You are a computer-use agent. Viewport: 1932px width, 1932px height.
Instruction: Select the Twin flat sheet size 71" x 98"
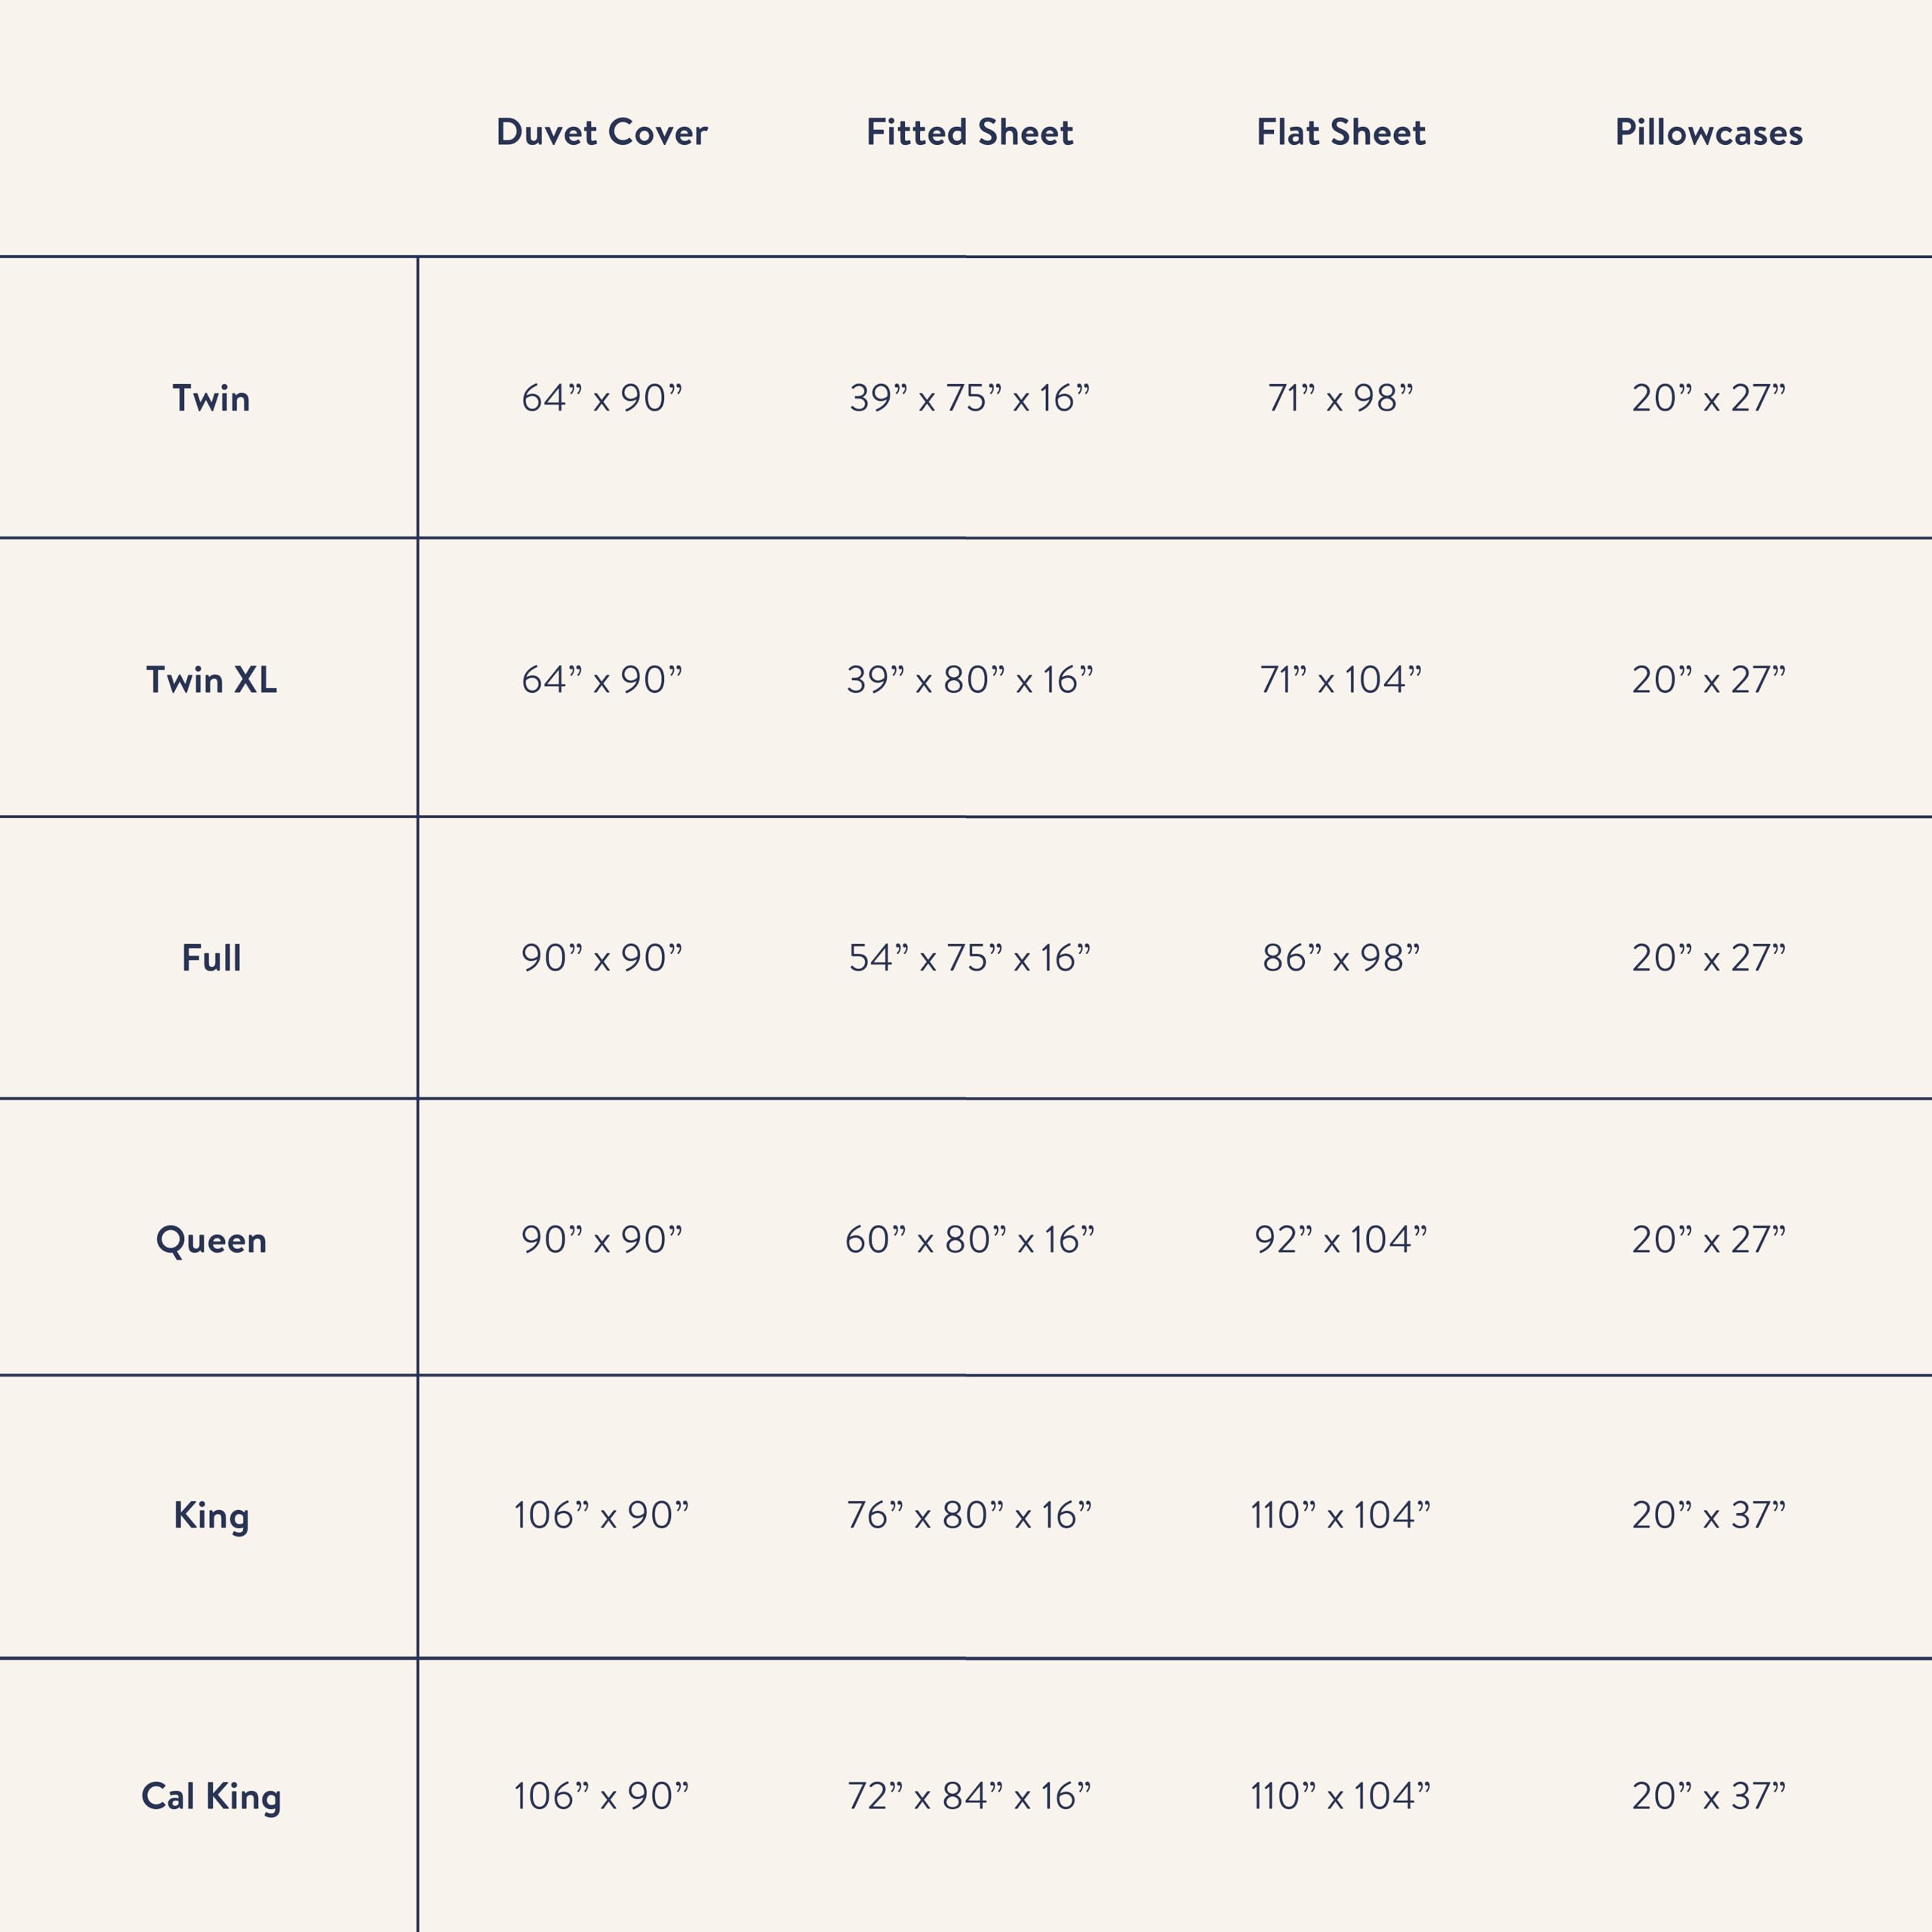coord(1340,398)
